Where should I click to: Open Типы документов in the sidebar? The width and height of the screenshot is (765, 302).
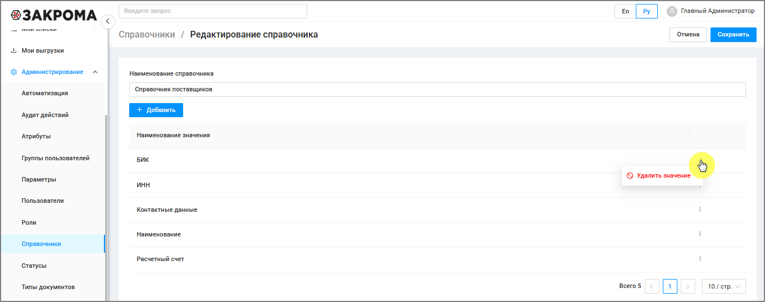pos(48,287)
